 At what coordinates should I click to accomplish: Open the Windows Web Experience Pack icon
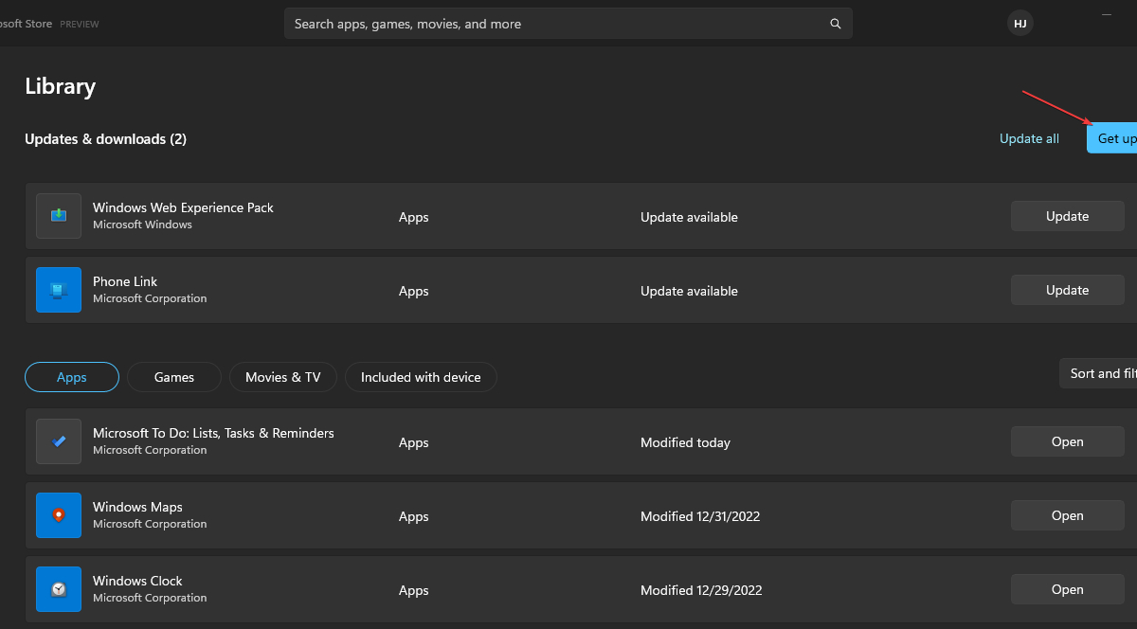(x=58, y=215)
